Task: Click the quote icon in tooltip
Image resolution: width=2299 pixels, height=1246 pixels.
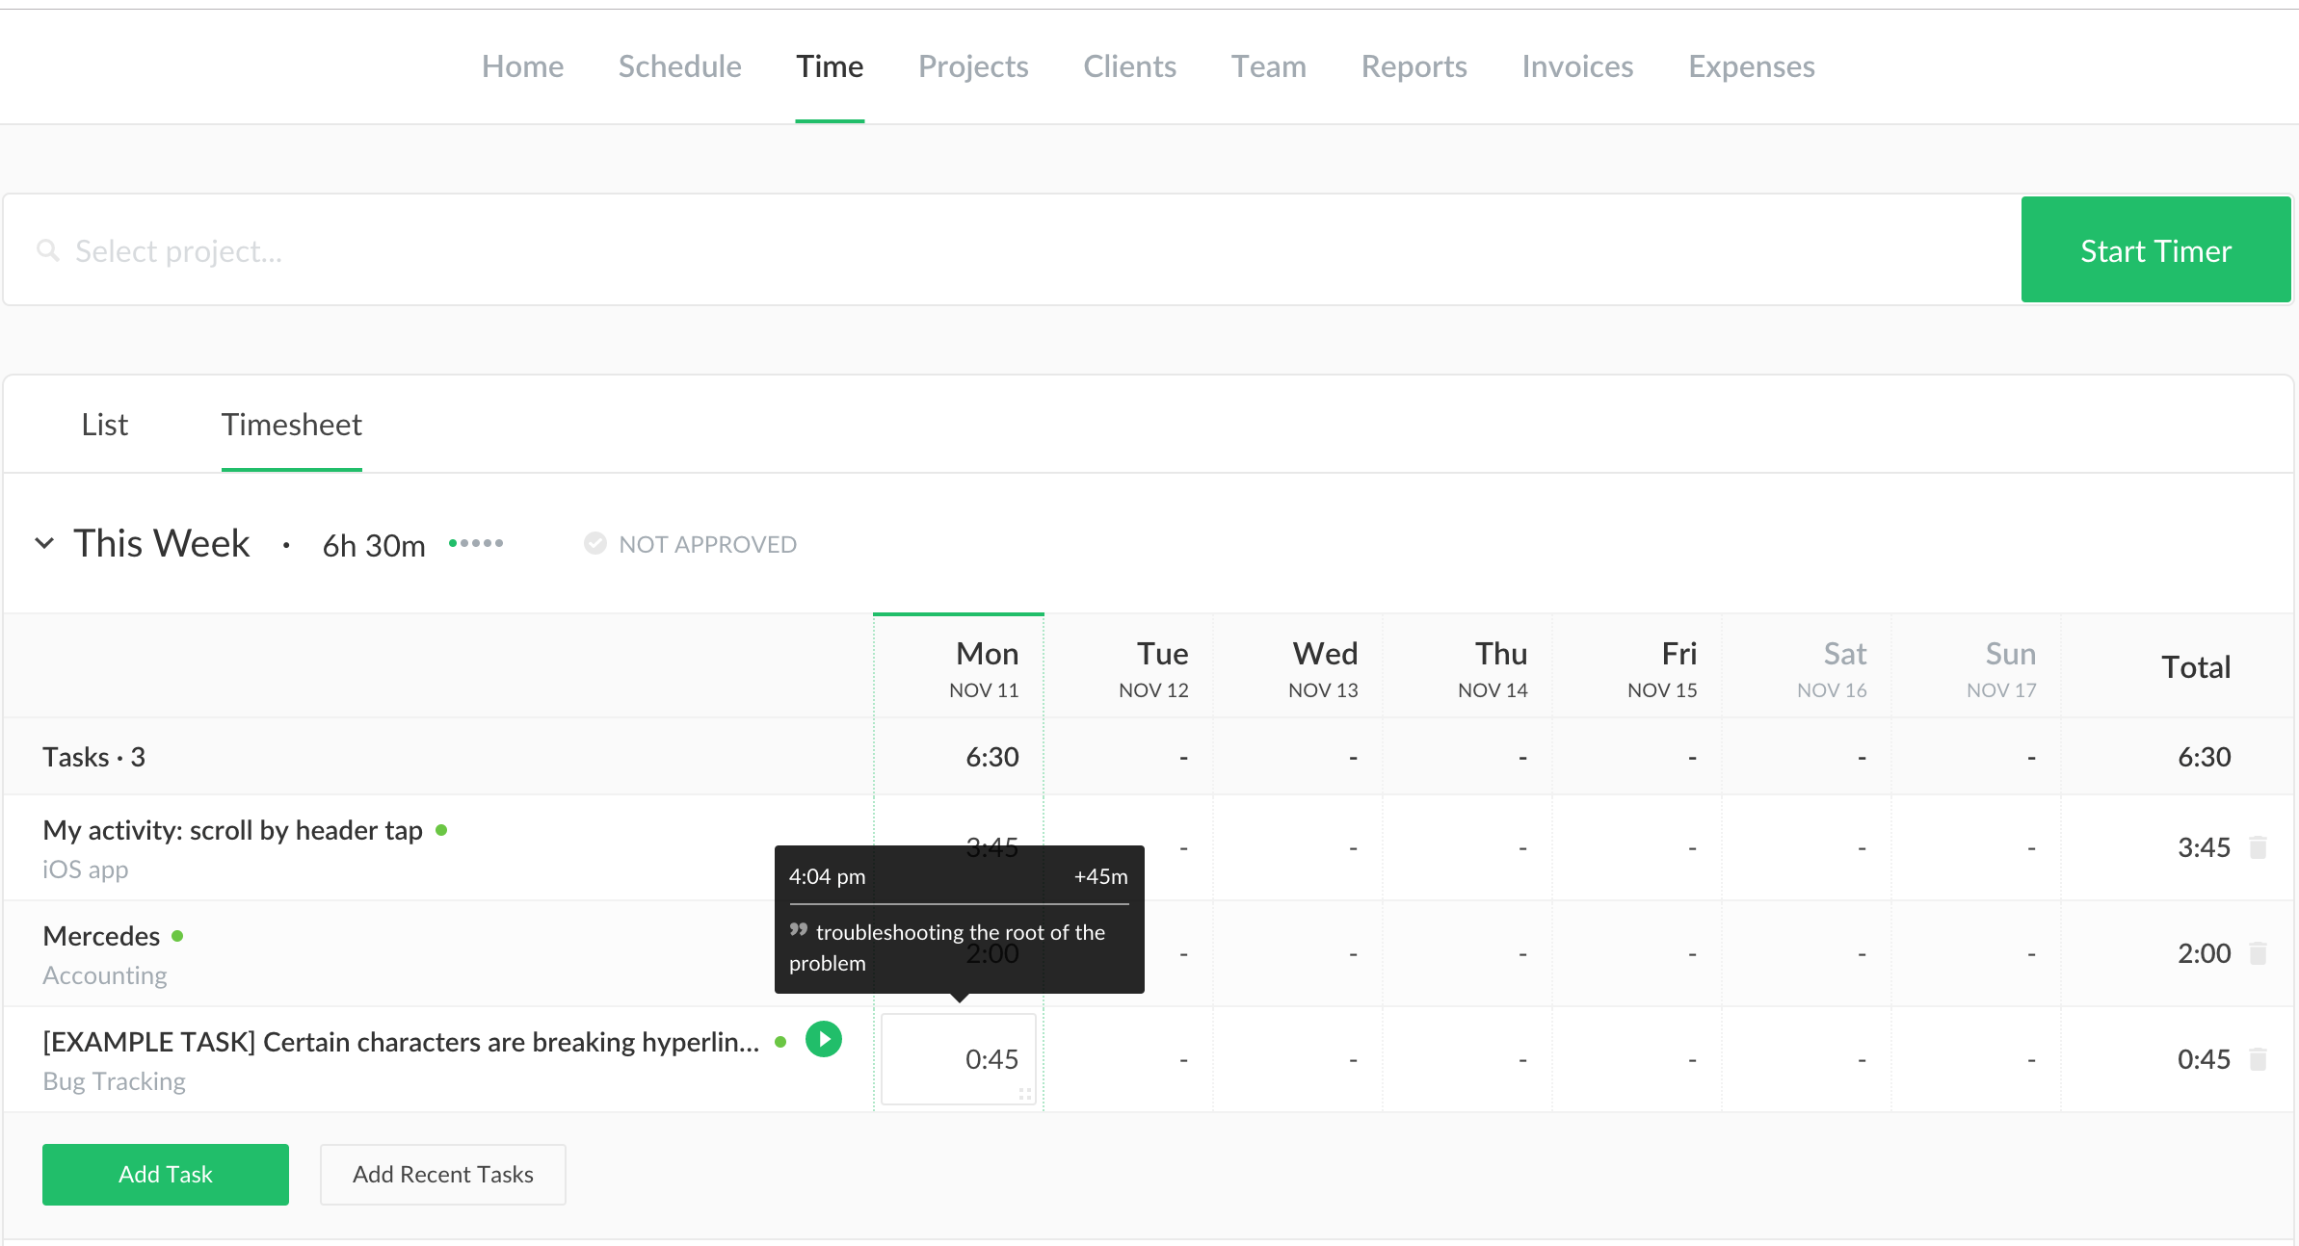Action: click(x=798, y=930)
